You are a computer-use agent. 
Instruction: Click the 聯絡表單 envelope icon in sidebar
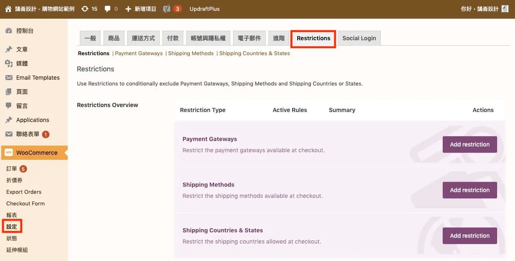click(x=9, y=134)
